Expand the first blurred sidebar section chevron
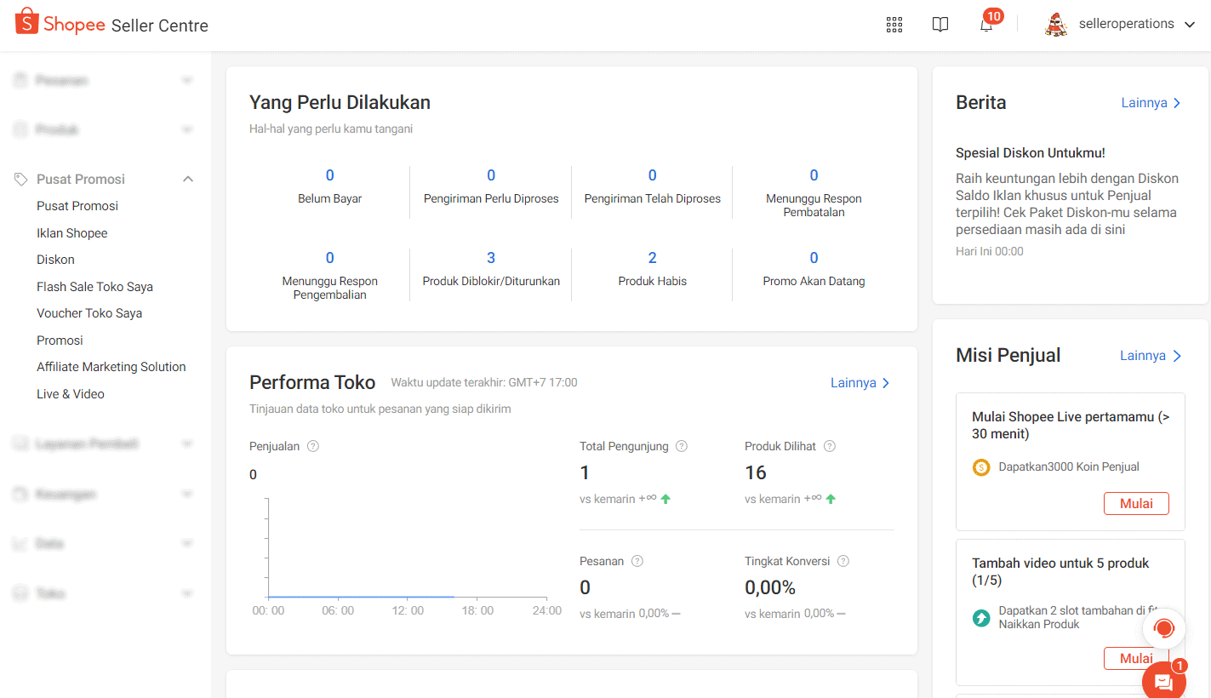 coord(187,81)
